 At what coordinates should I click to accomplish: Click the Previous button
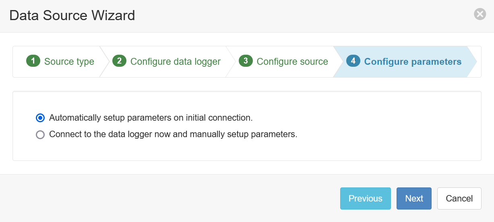366,198
